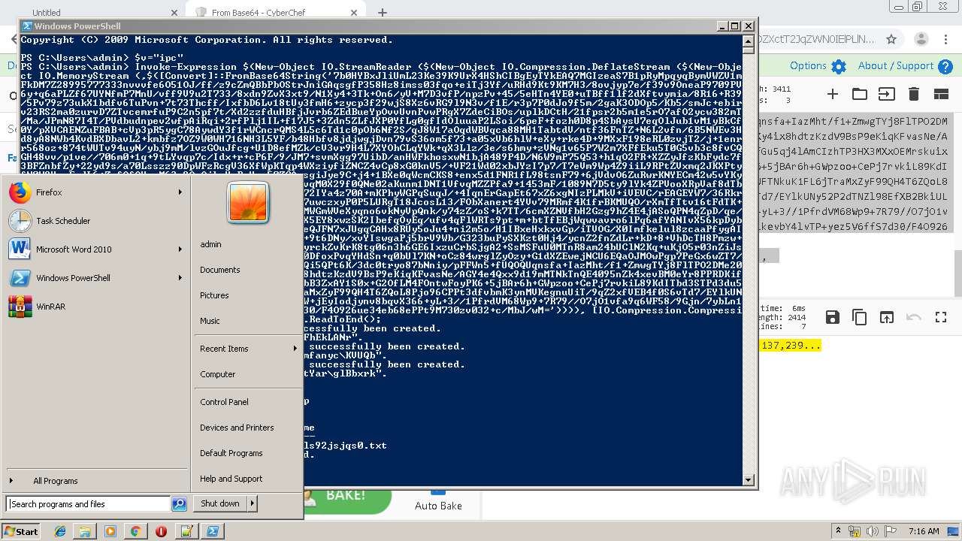
Task: Click user account picture in Start menu
Action: pyautogui.click(x=248, y=203)
